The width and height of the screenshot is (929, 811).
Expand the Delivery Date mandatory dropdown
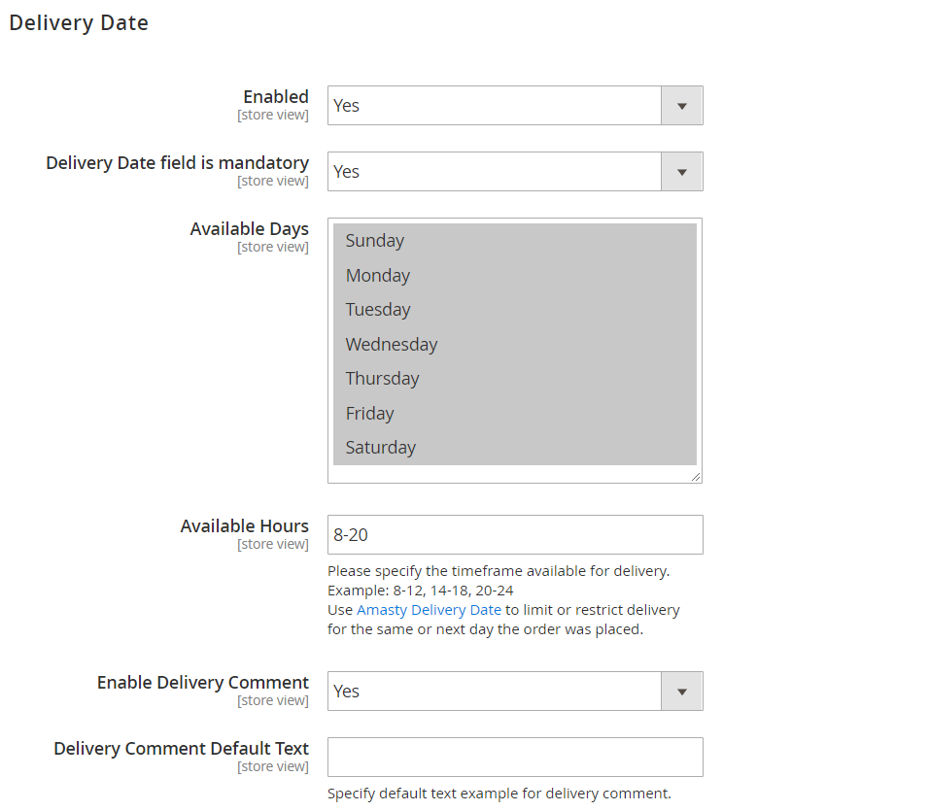tap(515, 171)
